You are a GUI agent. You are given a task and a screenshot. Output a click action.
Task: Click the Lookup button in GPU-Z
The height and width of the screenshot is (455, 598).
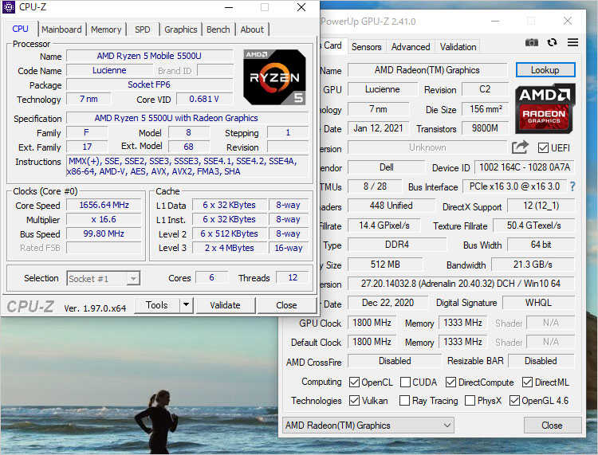pyautogui.click(x=545, y=70)
